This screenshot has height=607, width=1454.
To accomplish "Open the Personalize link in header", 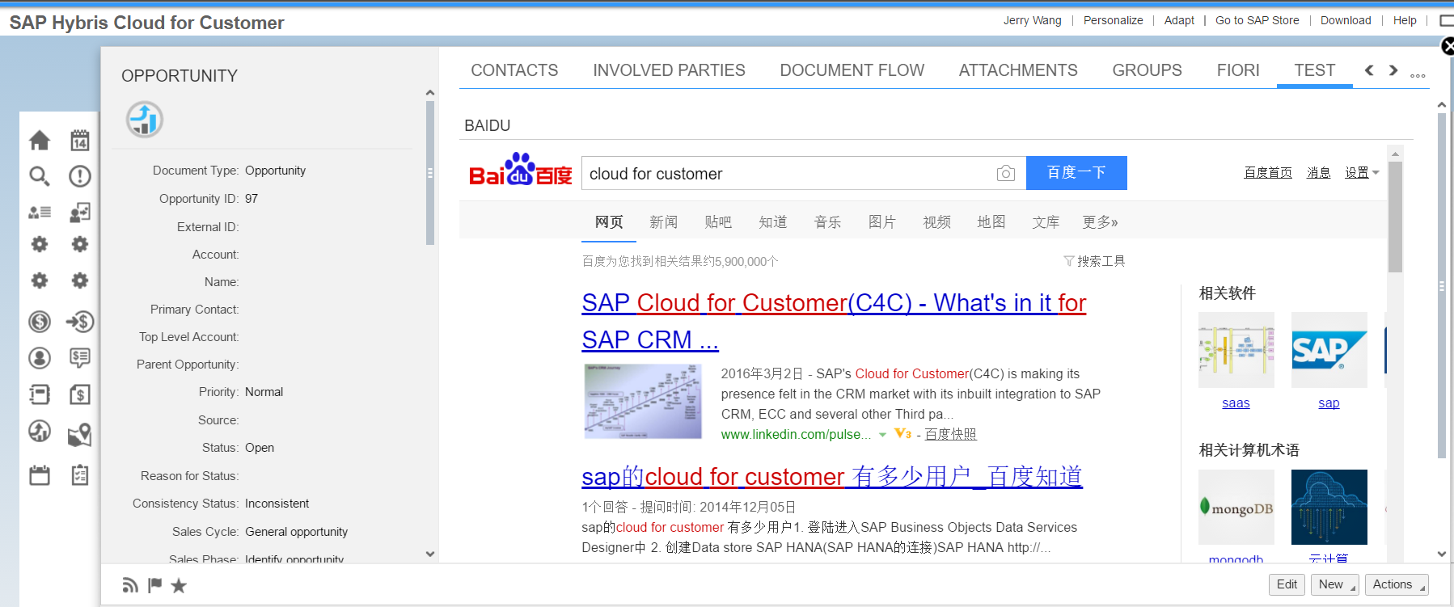I will tap(1113, 20).
